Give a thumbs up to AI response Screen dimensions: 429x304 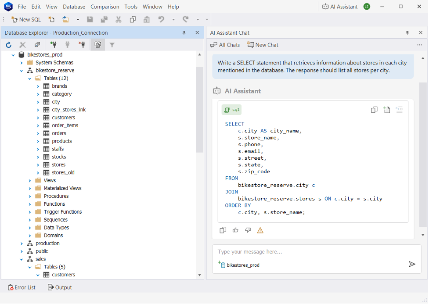tap(235, 230)
